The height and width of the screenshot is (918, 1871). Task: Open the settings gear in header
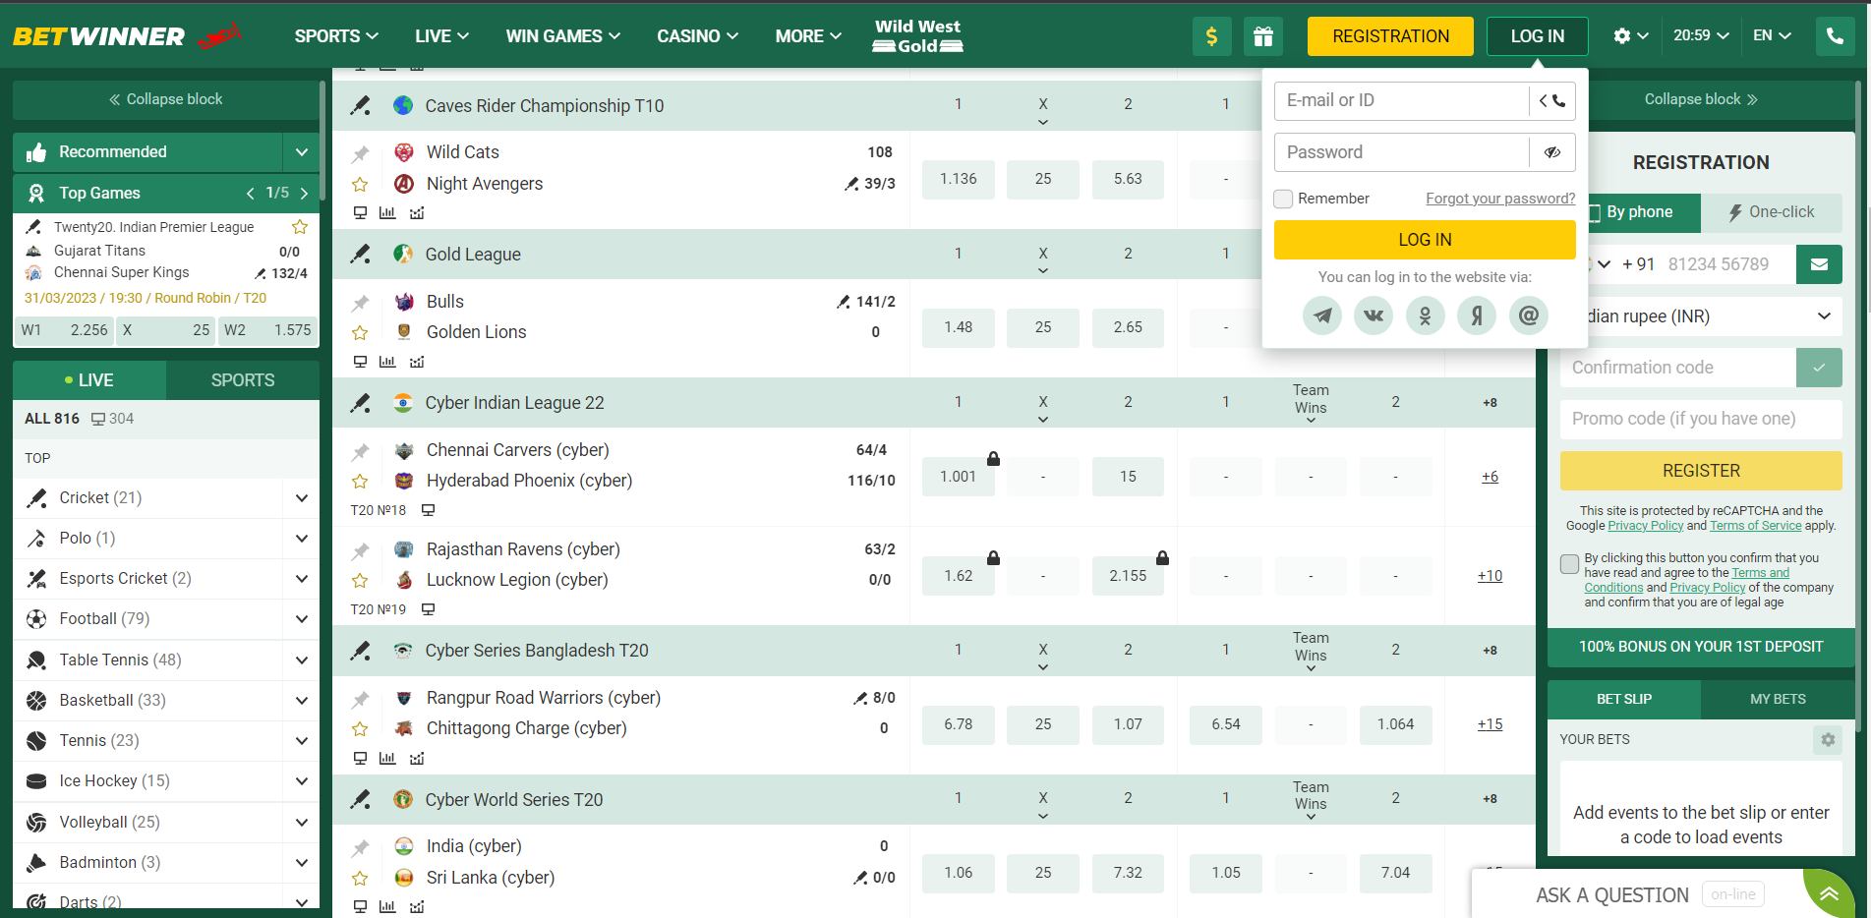1622,36
